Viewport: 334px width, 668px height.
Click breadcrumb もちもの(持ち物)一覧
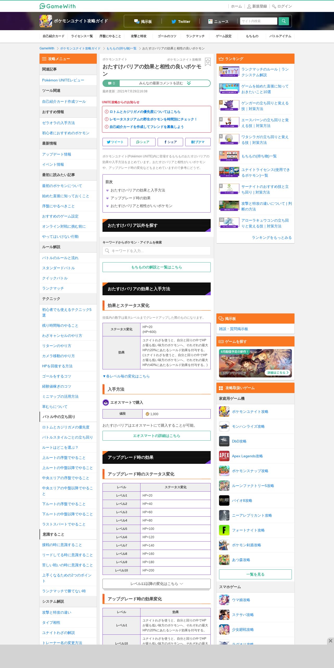click(x=121, y=48)
